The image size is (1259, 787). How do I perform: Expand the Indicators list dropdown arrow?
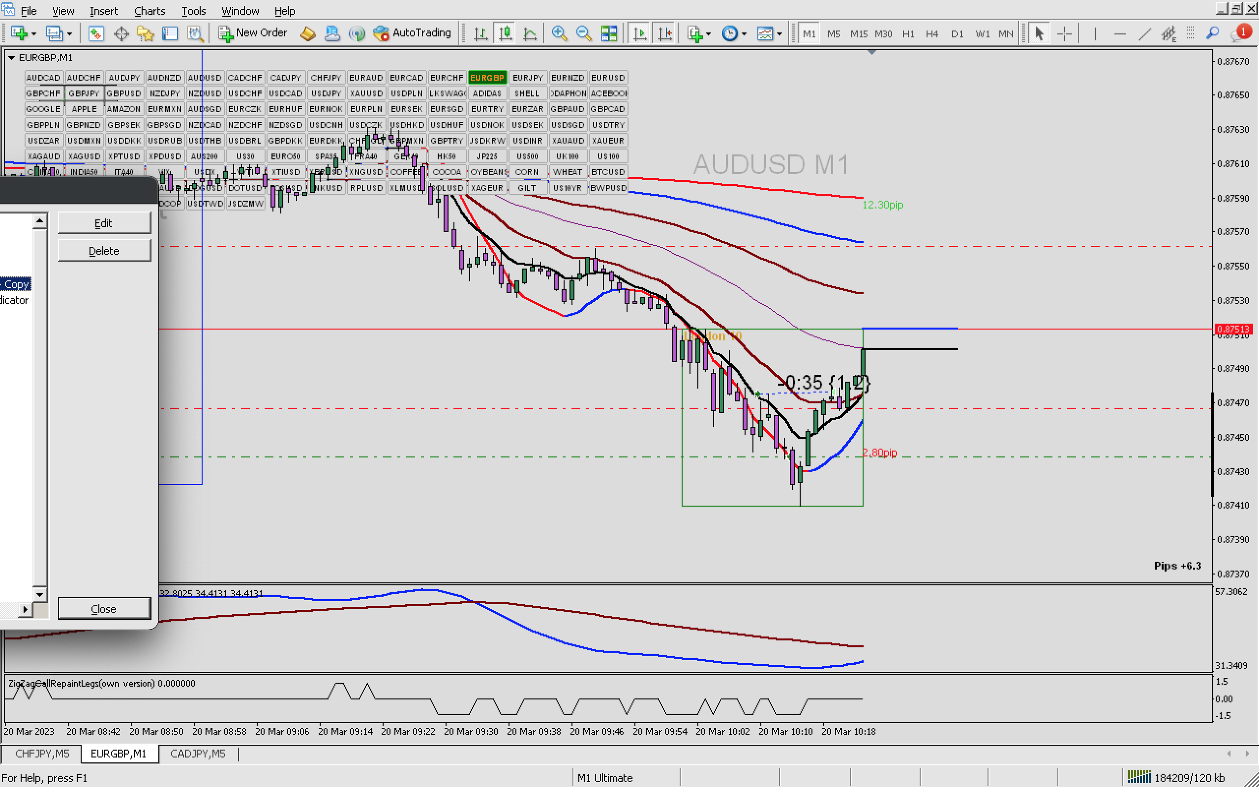pos(709,34)
